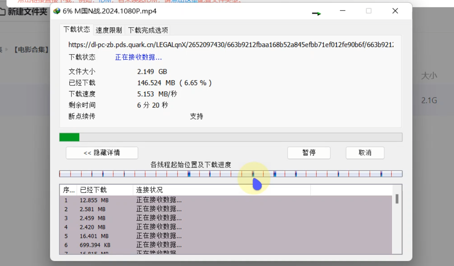Open the 速度限制 tab
Screen dimensions: 454x266
click(109, 30)
